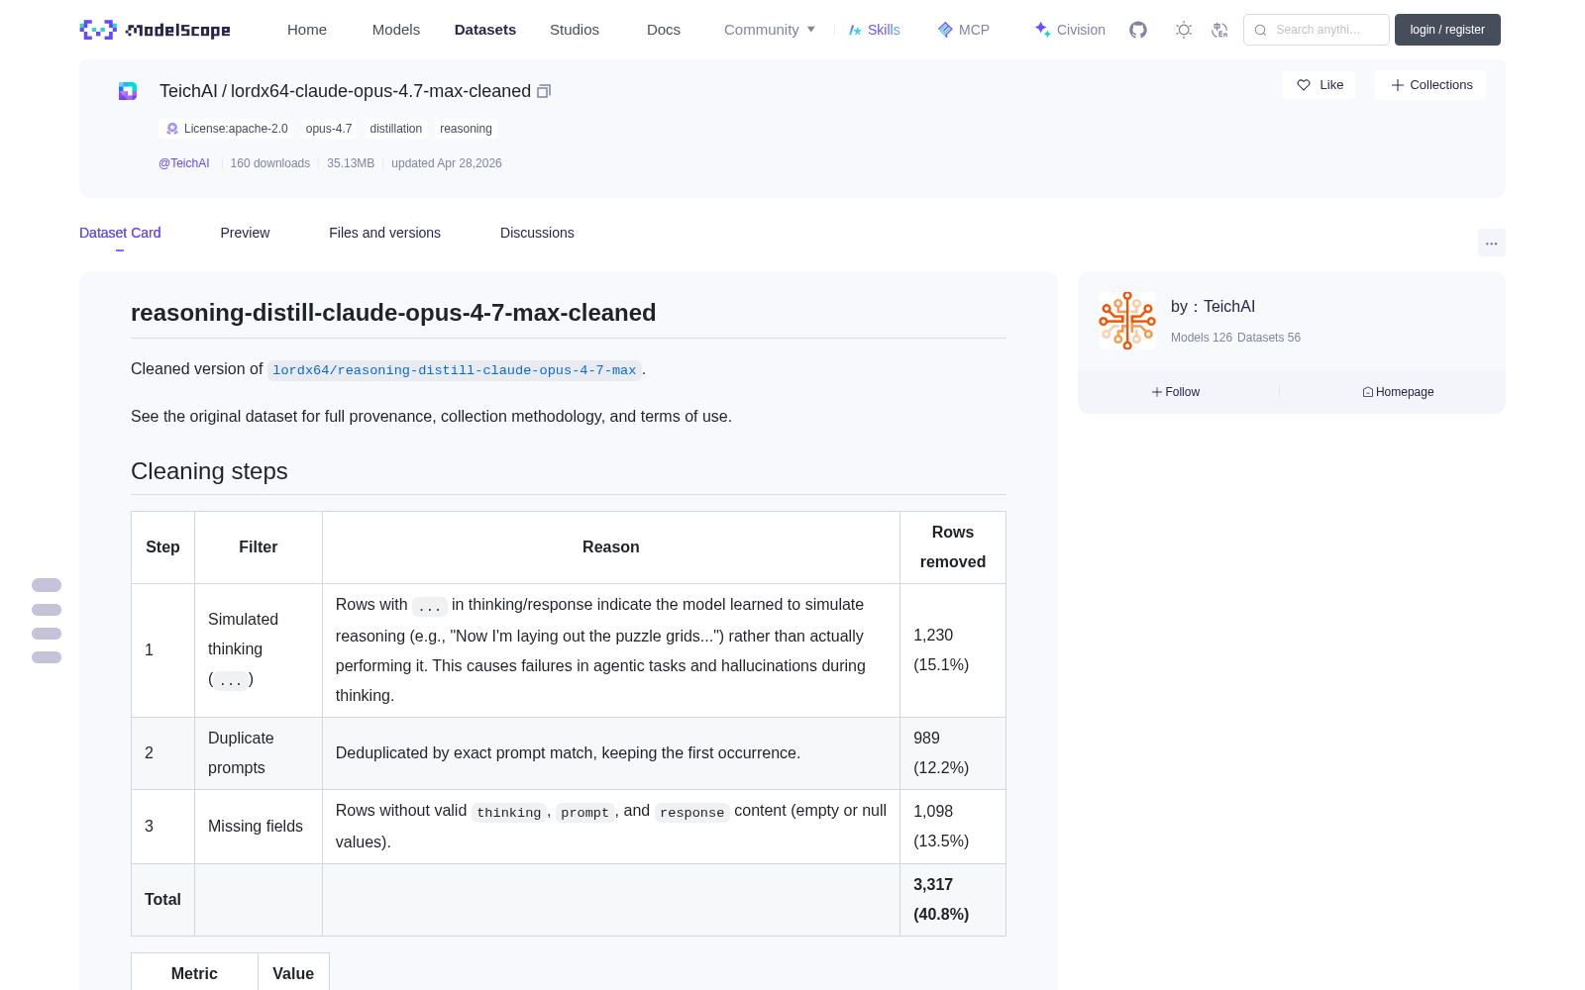
Task: Like this dataset
Action: 1319,85
